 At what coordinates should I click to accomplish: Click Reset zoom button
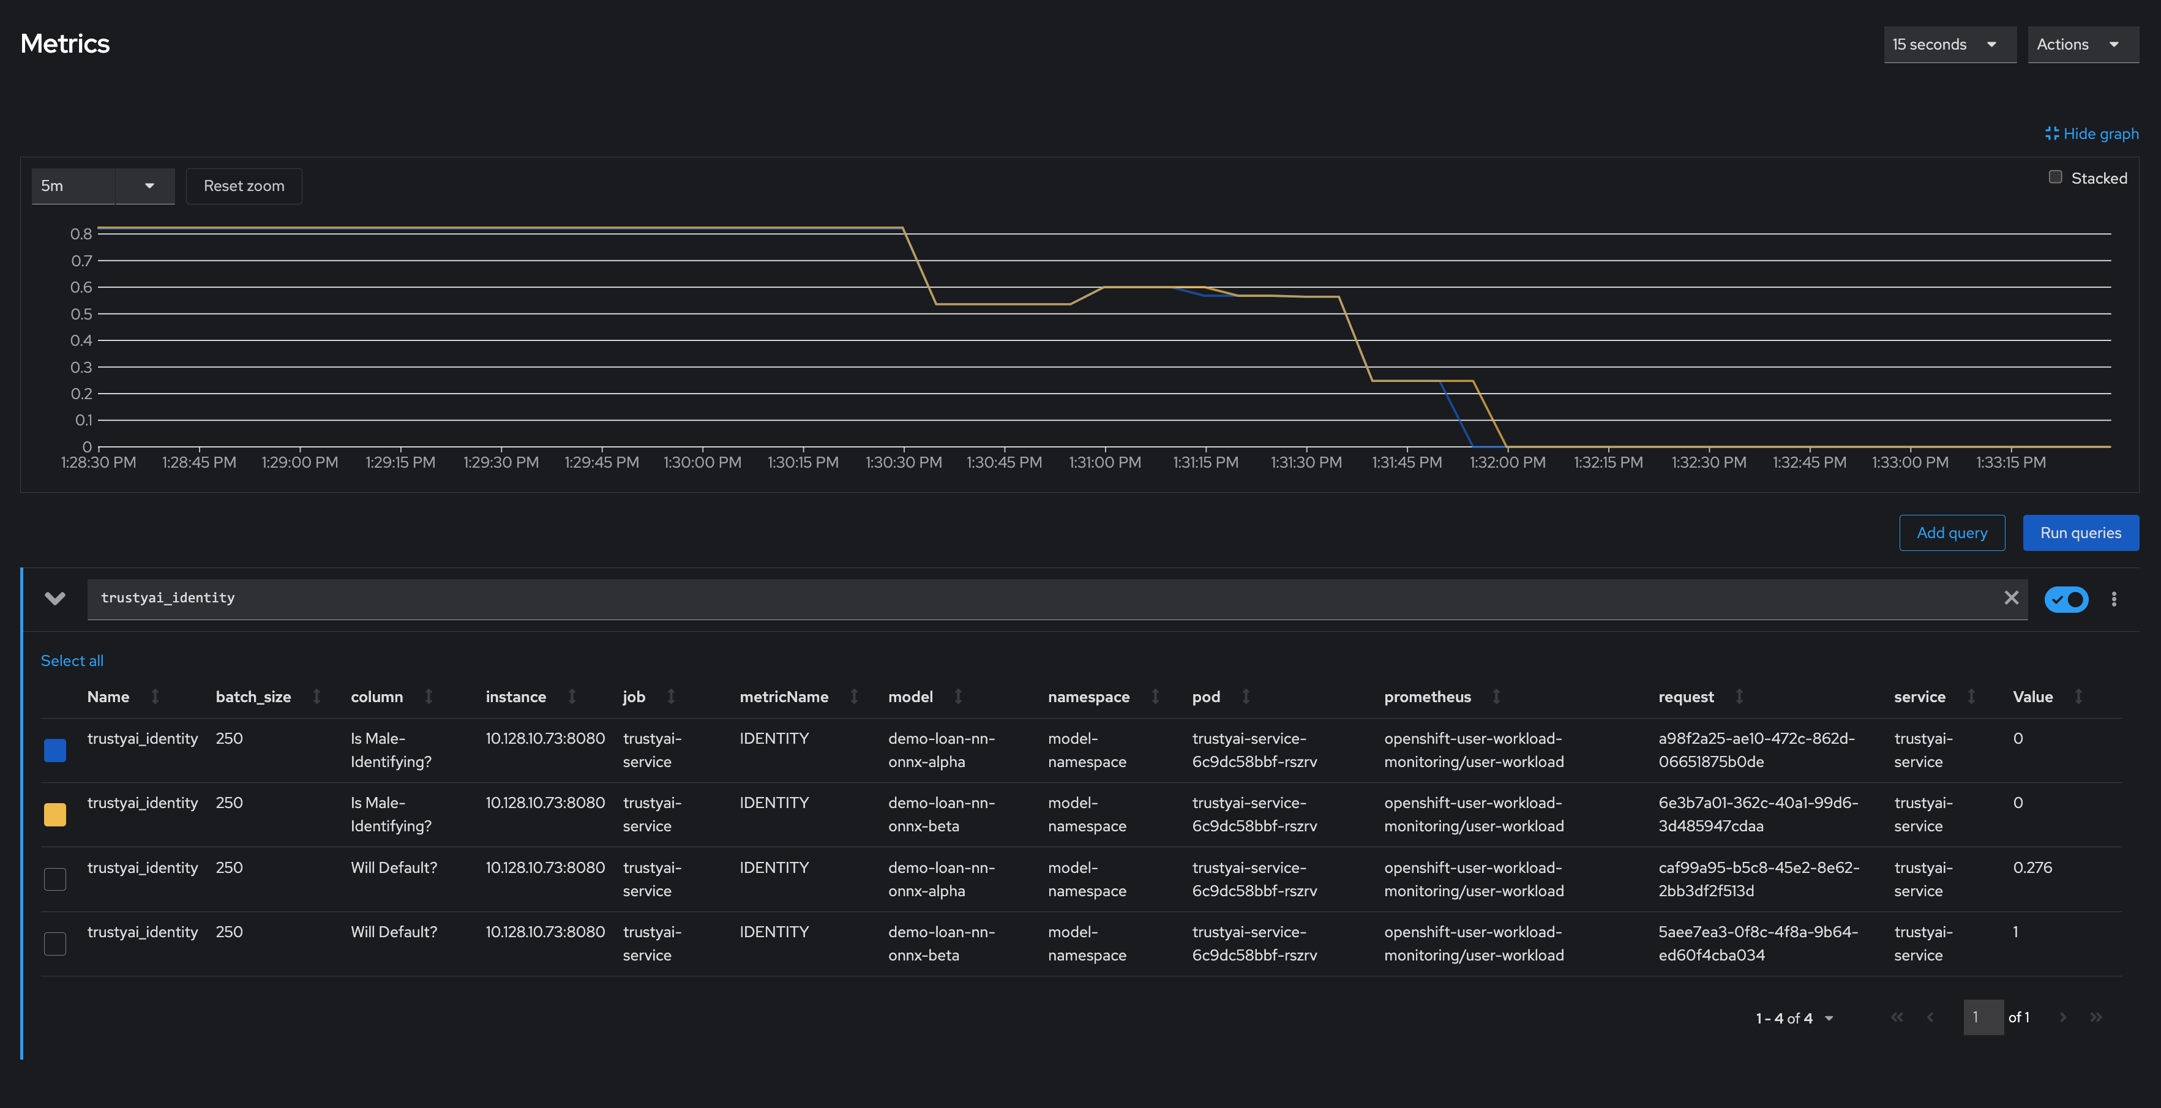coord(244,185)
